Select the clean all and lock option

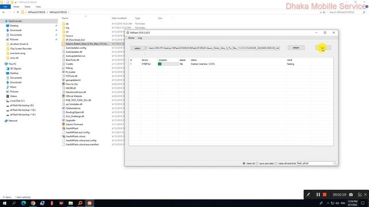point(276,163)
